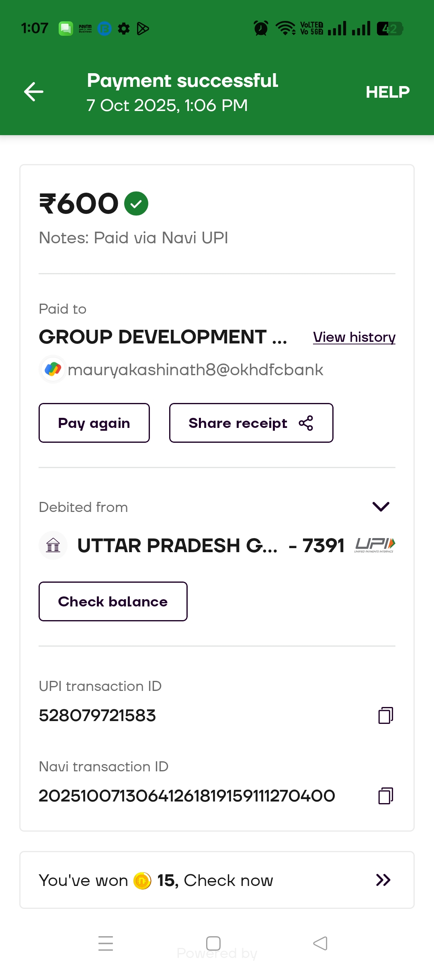Open the View history link
This screenshot has height=970, width=434.
coord(354,337)
